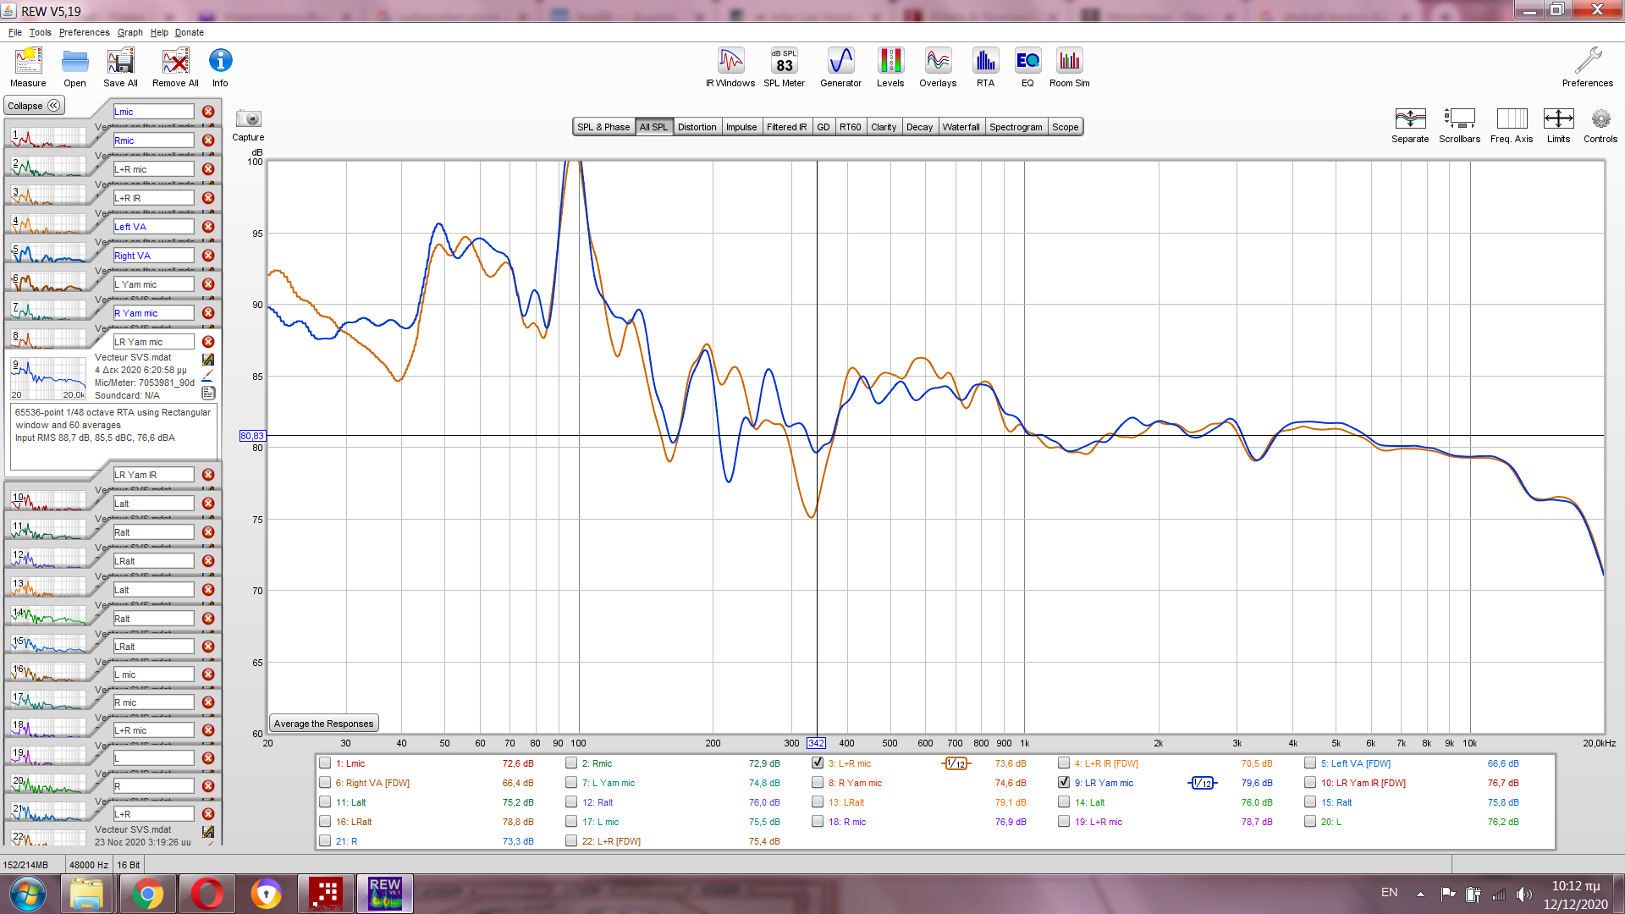Enable the 8: R Yam mic trace
This screenshot has width=1625, height=914.
pyautogui.click(x=818, y=783)
